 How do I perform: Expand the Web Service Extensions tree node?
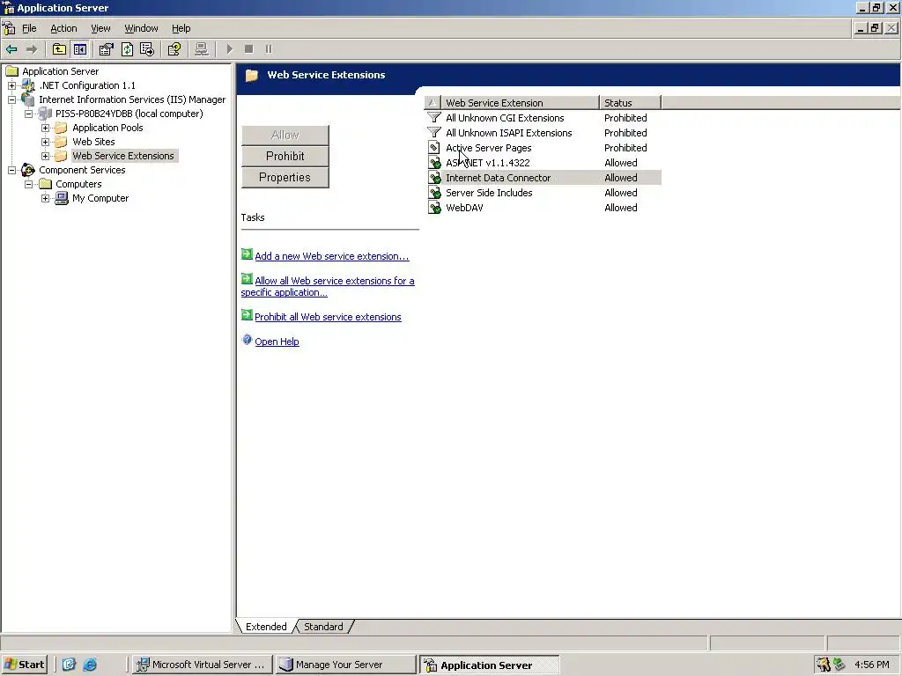[x=46, y=156]
